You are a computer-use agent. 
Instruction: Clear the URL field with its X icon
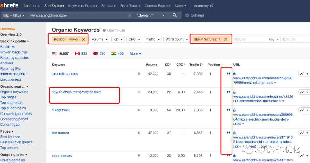tap(129, 15)
